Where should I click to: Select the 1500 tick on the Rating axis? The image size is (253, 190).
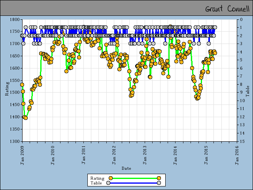[15, 92]
